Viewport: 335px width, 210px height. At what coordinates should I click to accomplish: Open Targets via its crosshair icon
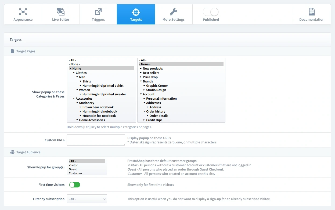(136, 12)
